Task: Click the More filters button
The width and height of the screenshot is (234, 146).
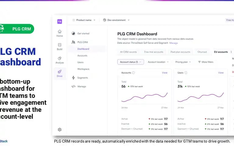Action: [x=206, y=62]
